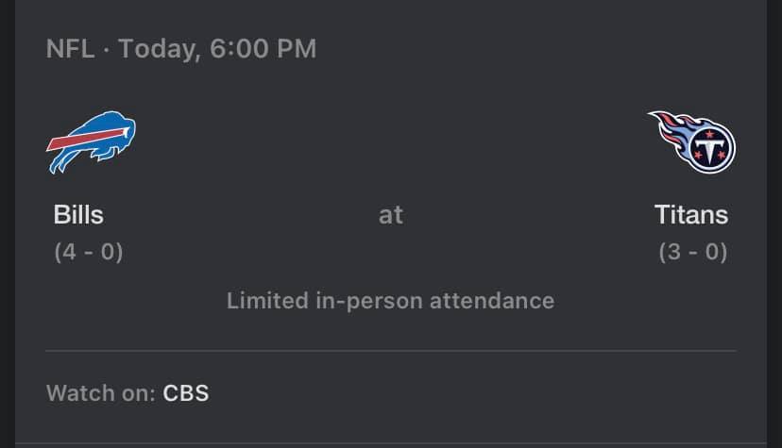Screen dimensions: 782x448
Task: Click the dot separator after NFL
Action: click(x=107, y=49)
